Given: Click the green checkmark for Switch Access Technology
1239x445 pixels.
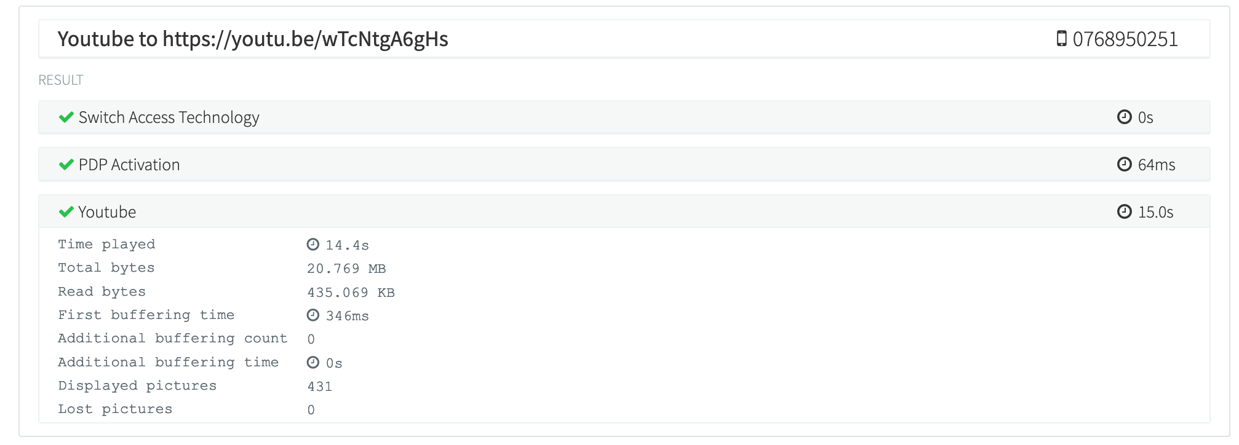Looking at the screenshot, I should point(66,117).
